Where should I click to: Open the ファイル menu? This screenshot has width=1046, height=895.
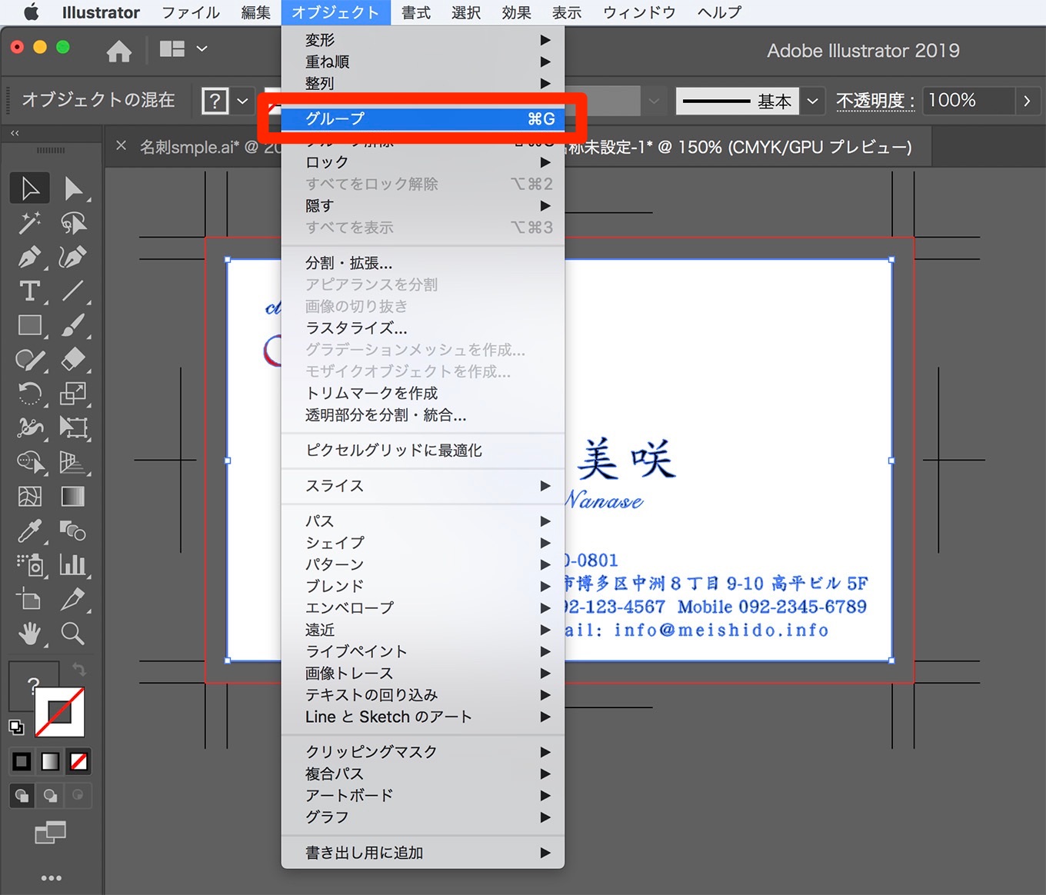191,12
